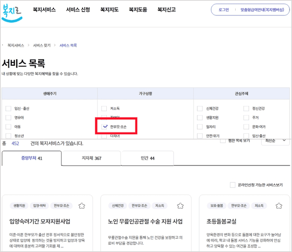This screenshot has height=252, width=292.
Task: Click the 생애주기 column header
Action: pyautogui.click(x=50, y=94)
